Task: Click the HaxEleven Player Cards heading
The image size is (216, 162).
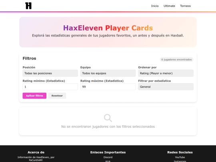Action: (108, 28)
